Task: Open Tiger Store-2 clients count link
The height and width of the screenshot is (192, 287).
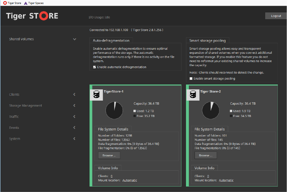Action: tap(208, 176)
